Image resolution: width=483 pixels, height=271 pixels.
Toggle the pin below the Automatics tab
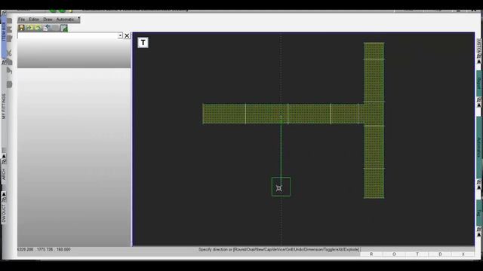tap(479, 182)
